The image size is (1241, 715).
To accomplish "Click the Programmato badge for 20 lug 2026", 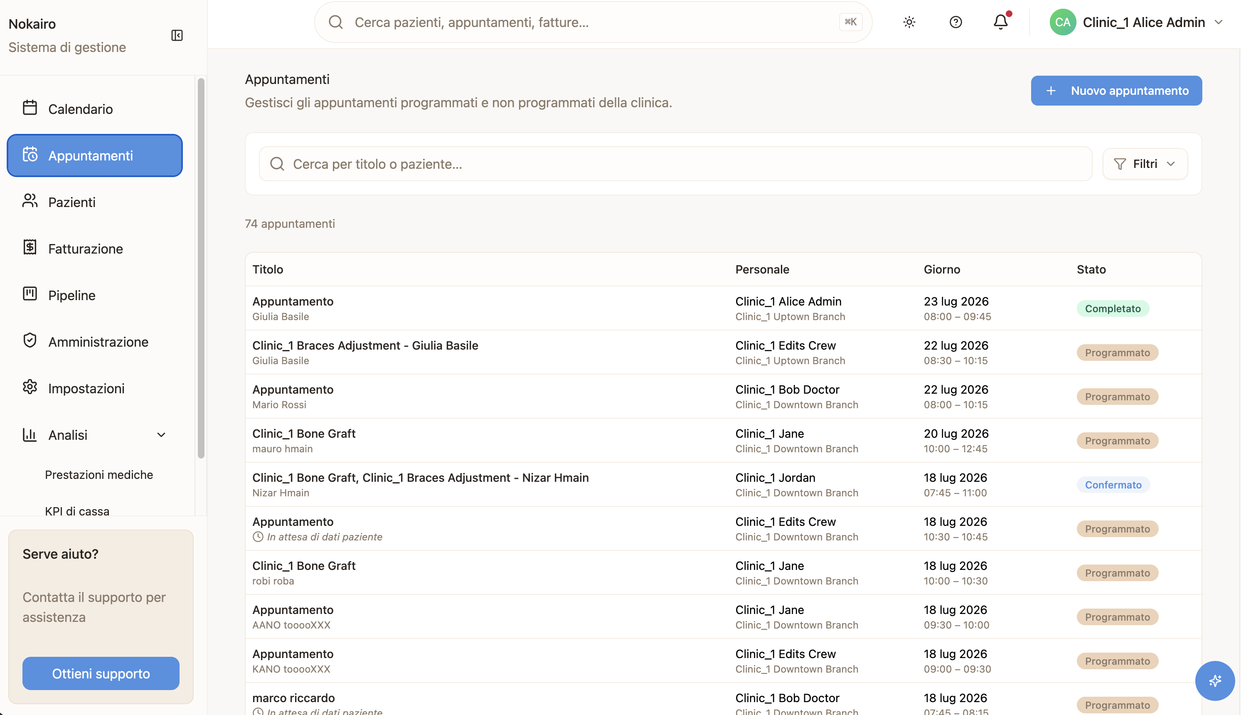I will (x=1117, y=441).
